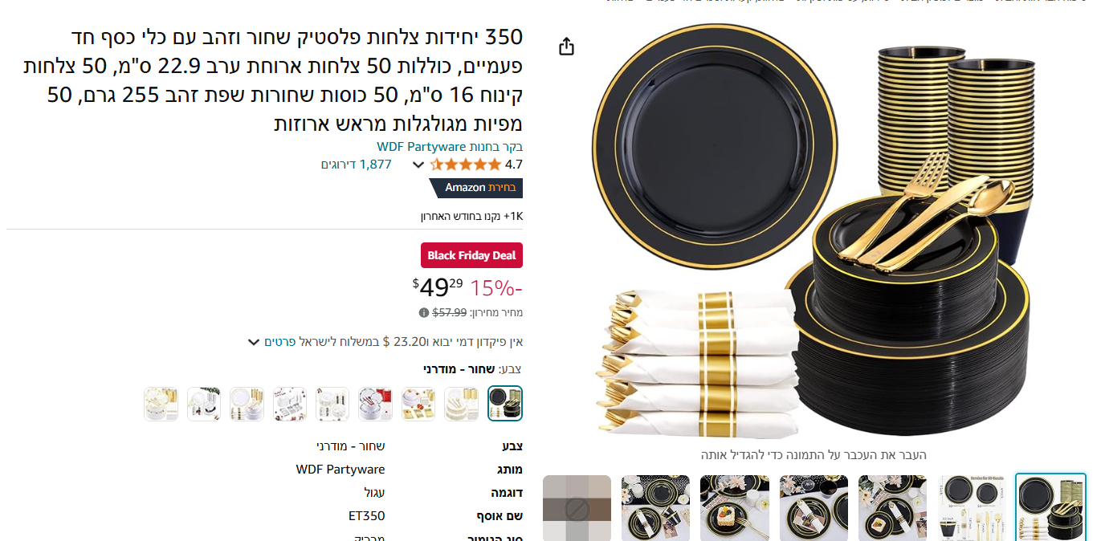Click the info icon next to $57.99 list price
This screenshot has width=1101, height=541.
[423, 313]
